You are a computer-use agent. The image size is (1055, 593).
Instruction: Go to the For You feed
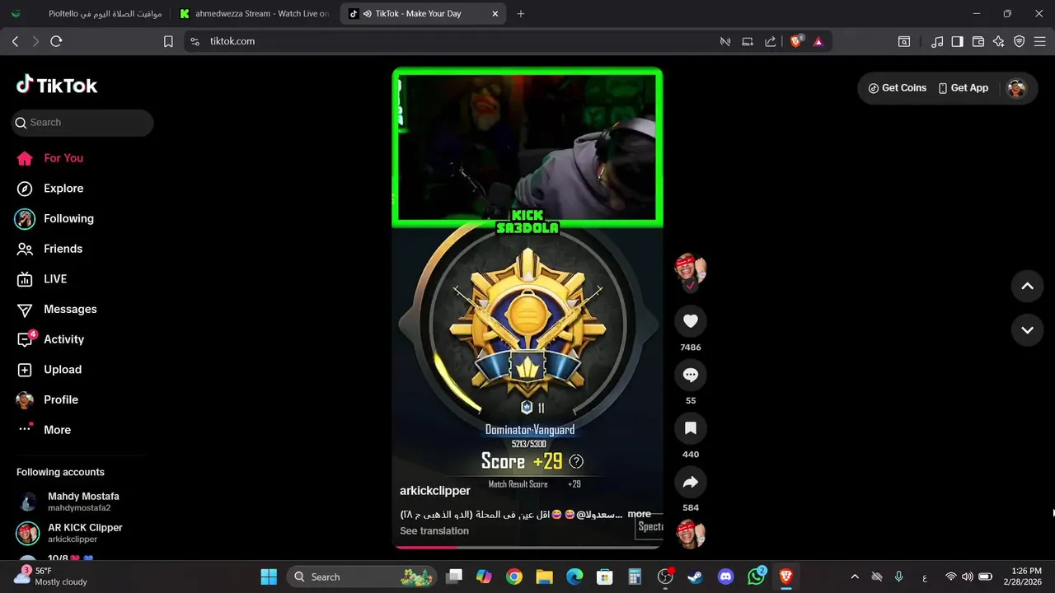(x=50, y=158)
